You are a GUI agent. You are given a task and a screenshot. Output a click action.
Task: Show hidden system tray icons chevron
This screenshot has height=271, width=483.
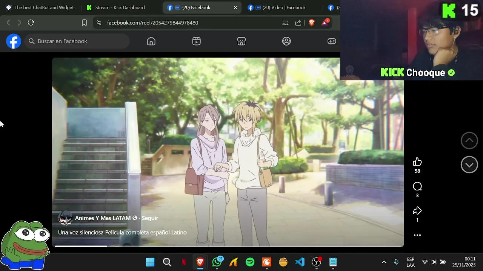384,262
